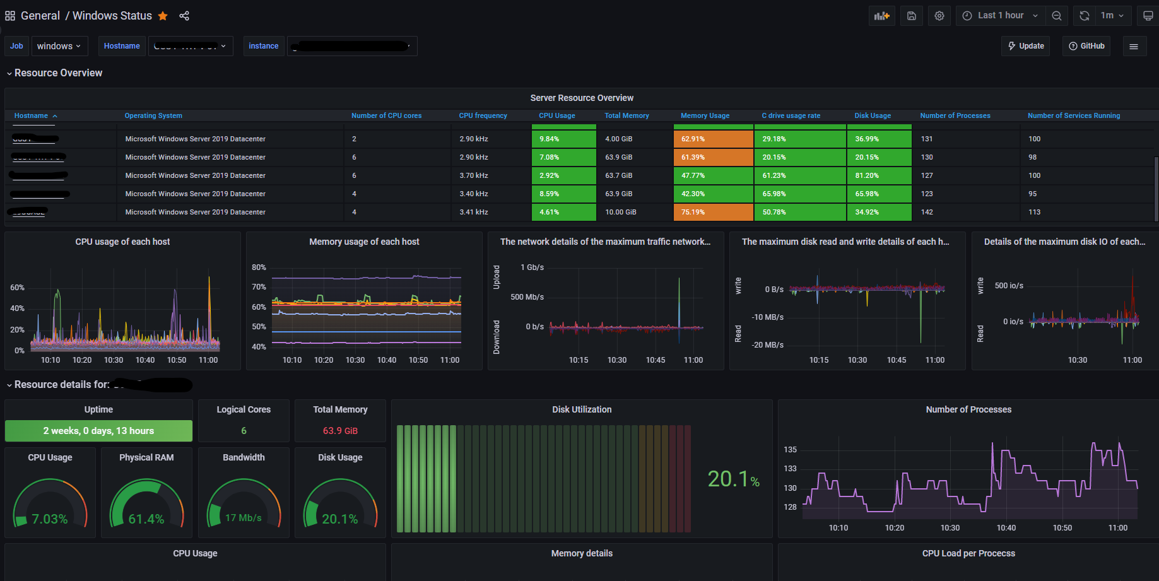
Task: Open the hamburger dashboard links menu
Action: pyautogui.click(x=1134, y=46)
